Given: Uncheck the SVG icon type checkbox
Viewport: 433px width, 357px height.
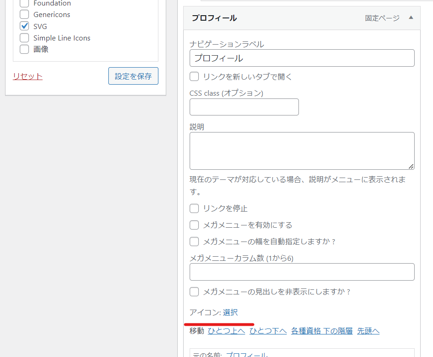Looking at the screenshot, I should point(24,26).
